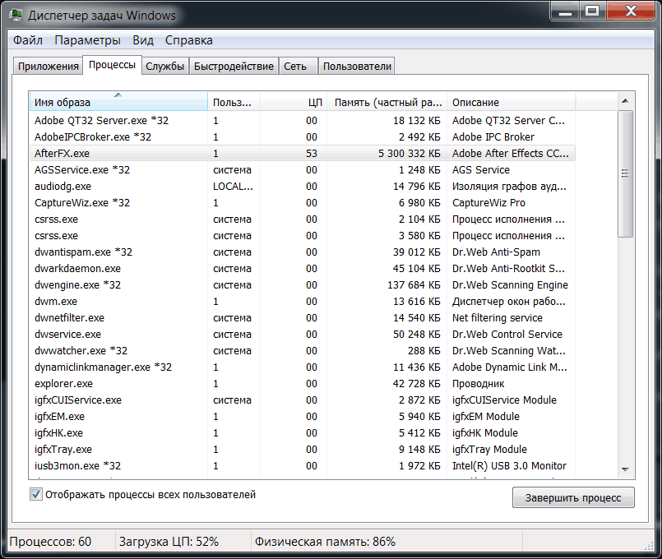Select the explorer.exe process
This screenshot has width=662, height=559.
303,384
